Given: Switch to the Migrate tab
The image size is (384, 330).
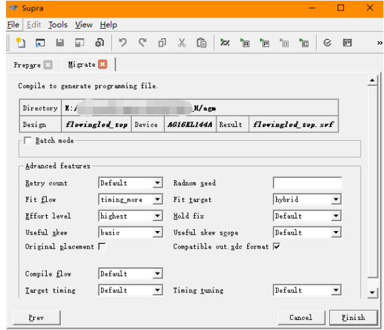Looking at the screenshot, I should click(81, 65).
